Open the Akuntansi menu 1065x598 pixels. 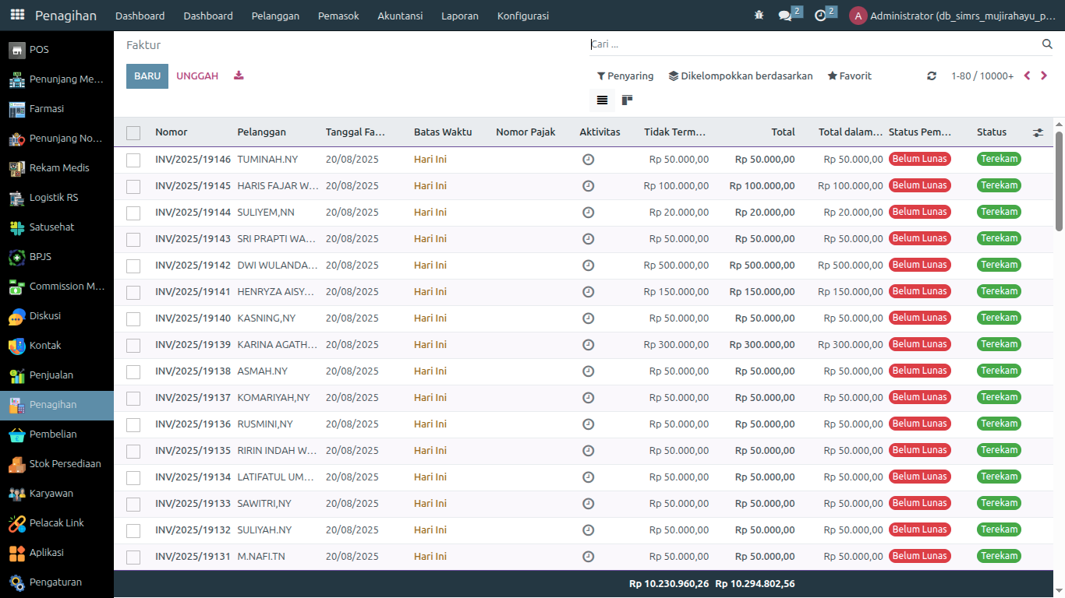400,16
